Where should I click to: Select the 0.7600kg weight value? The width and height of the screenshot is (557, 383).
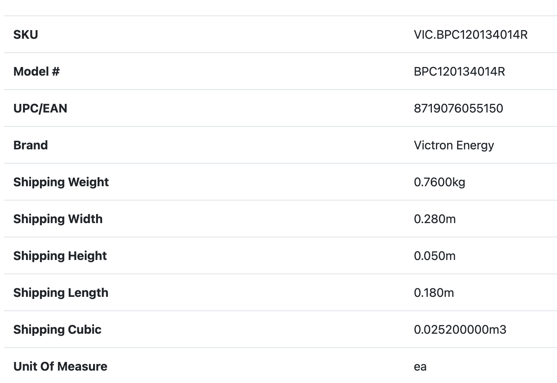[x=439, y=182]
